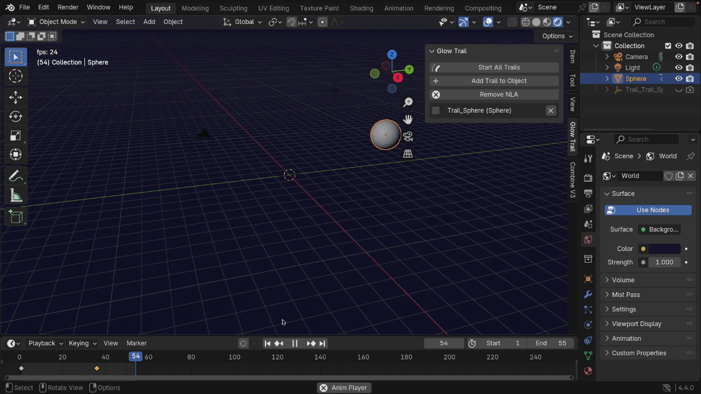Viewport: 701px width, 394px height.
Task: Pause animation playback in the timeline
Action: [295, 343]
